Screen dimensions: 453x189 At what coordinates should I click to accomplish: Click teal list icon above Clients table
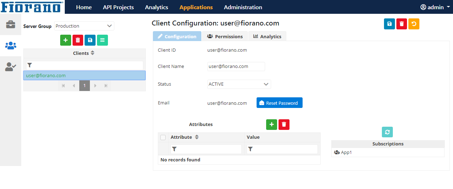coord(102,40)
